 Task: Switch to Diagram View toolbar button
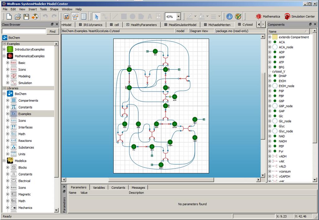[75, 17]
